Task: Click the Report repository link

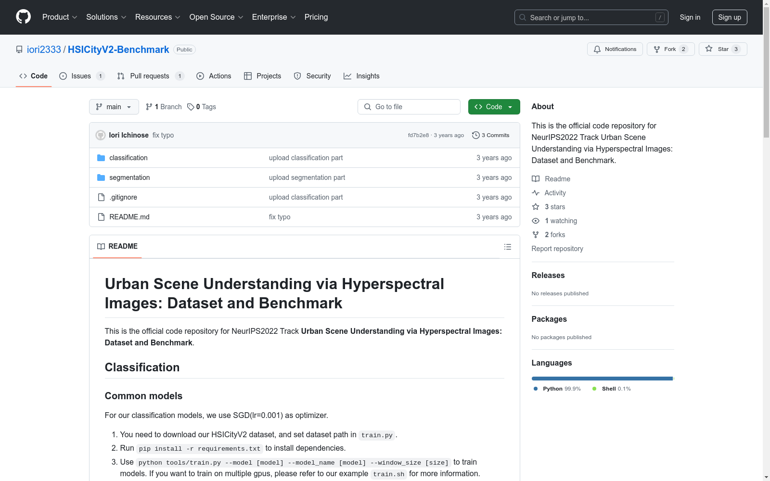Action: [557, 249]
